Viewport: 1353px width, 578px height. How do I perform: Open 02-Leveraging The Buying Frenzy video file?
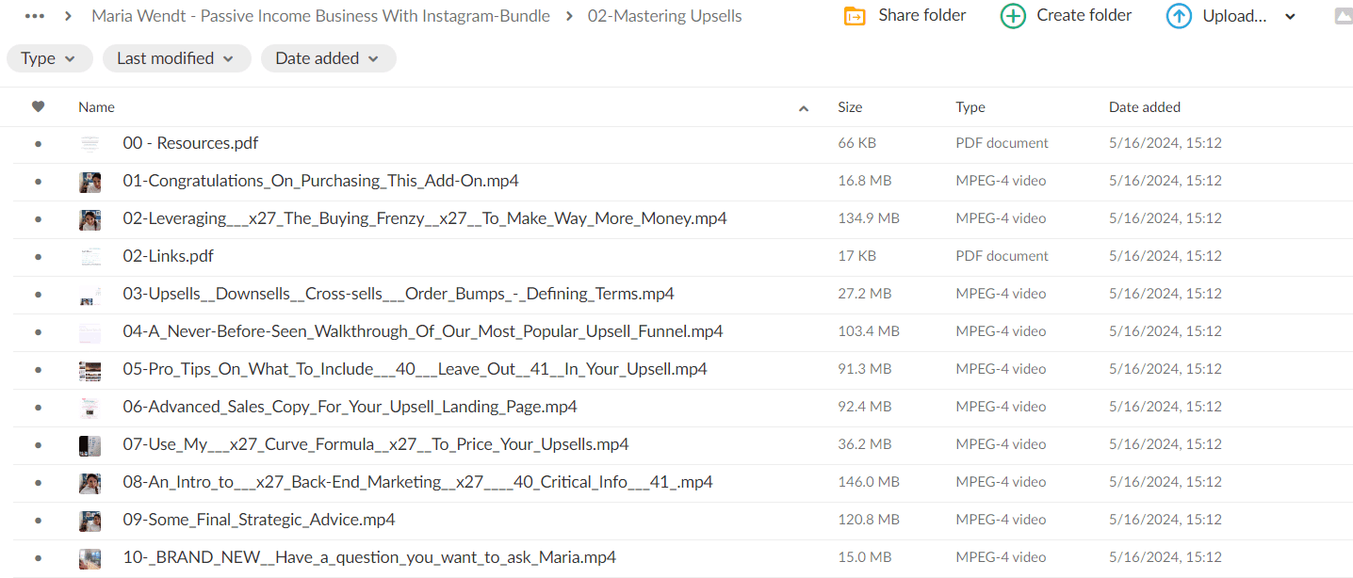point(425,218)
